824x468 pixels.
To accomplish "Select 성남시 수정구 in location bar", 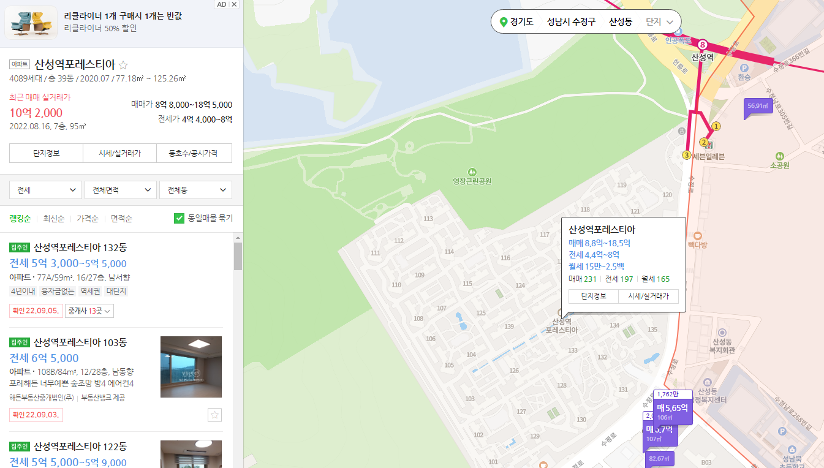I will point(571,22).
